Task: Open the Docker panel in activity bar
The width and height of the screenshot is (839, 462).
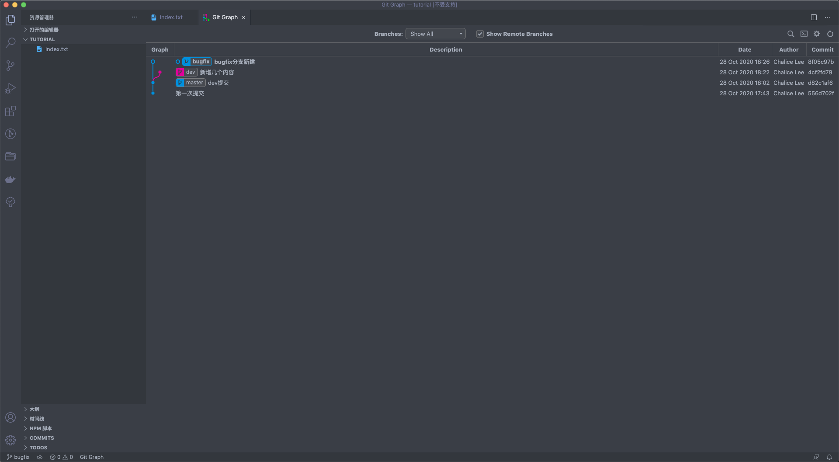Action: click(10, 179)
